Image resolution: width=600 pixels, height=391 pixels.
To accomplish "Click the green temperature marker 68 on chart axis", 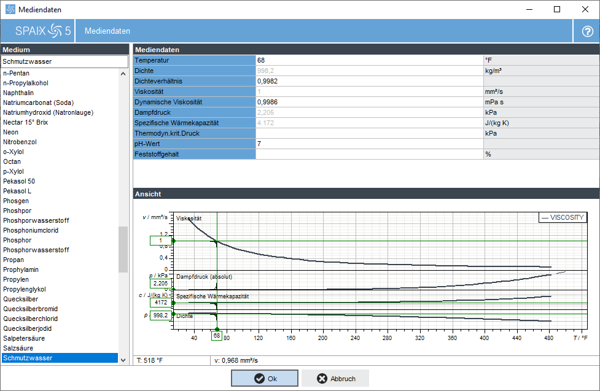I will pos(217,336).
